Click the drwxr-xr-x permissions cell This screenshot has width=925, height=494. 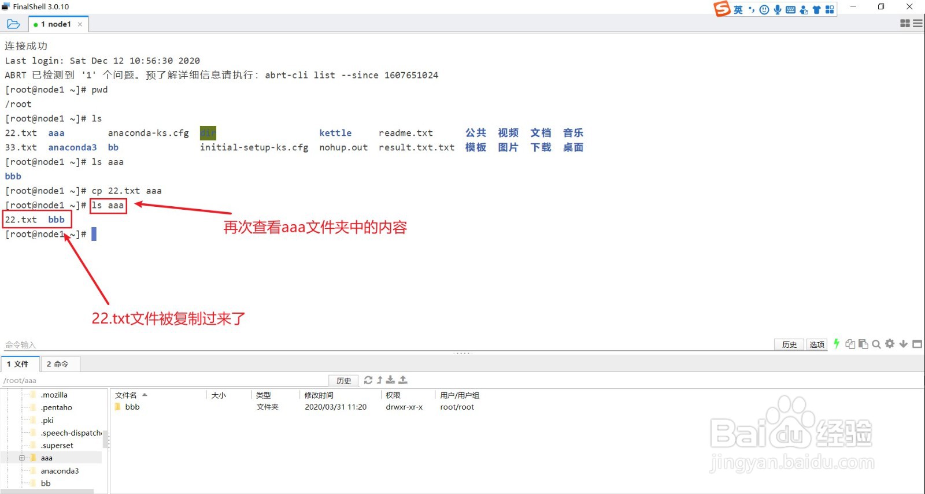pyautogui.click(x=404, y=407)
